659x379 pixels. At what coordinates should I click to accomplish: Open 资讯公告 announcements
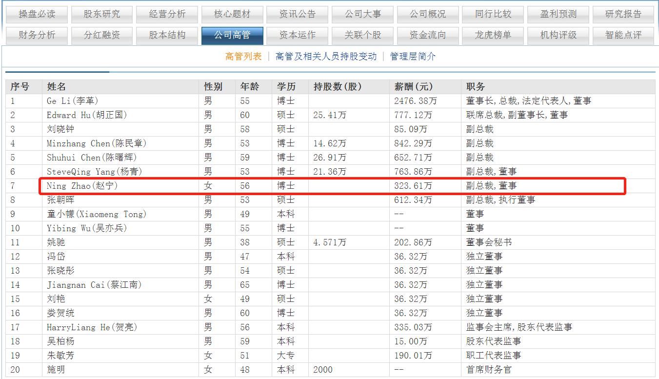pos(298,14)
